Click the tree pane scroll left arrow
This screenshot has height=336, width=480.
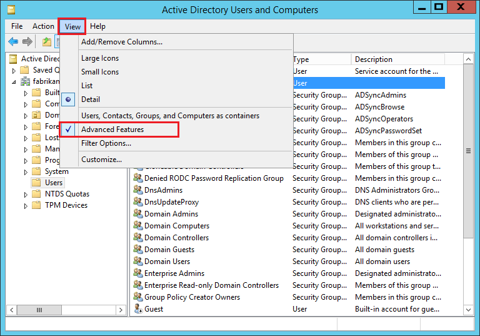click(x=12, y=310)
